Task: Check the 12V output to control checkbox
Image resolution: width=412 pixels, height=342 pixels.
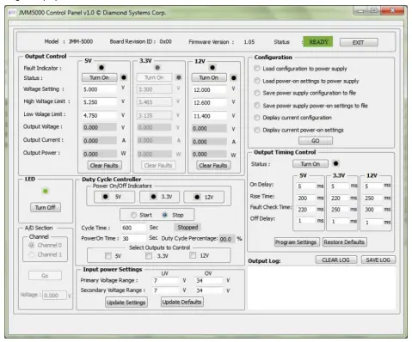Action: tap(193, 255)
